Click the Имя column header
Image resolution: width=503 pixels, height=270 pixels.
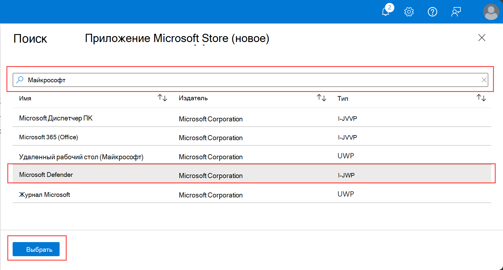(25, 98)
